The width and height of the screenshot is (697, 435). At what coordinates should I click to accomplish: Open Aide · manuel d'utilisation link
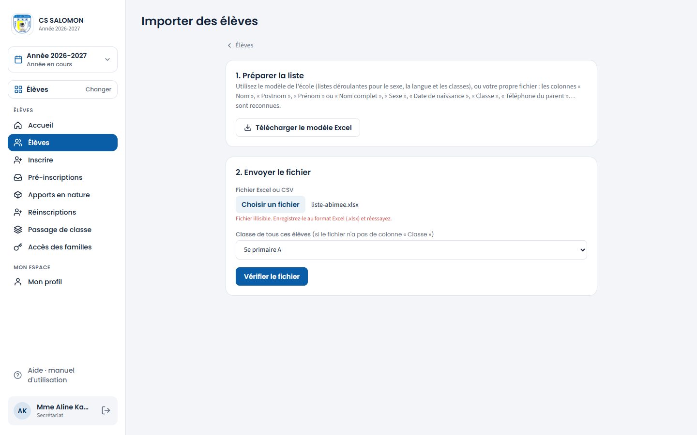[x=62, y=375]
